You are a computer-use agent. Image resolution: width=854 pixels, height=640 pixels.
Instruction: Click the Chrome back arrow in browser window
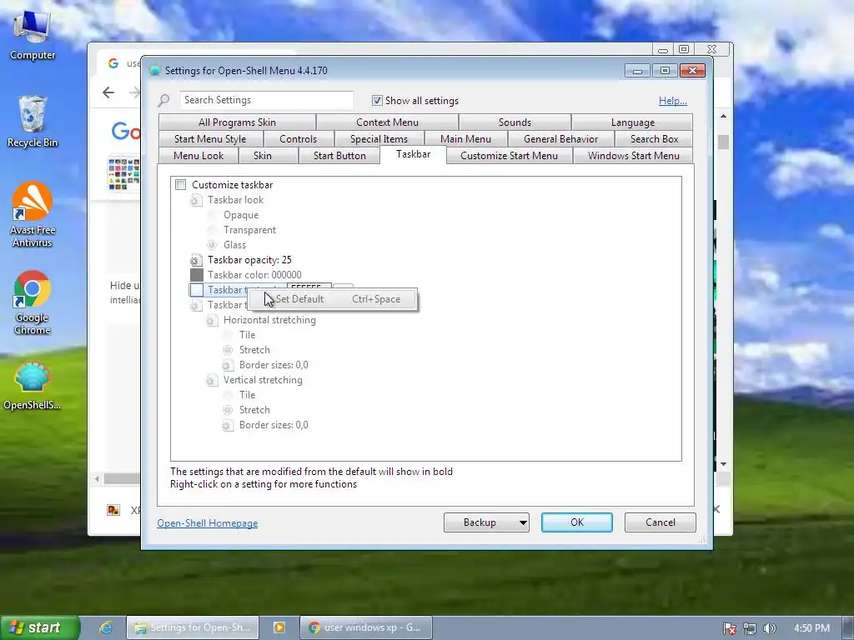(108, 92)
